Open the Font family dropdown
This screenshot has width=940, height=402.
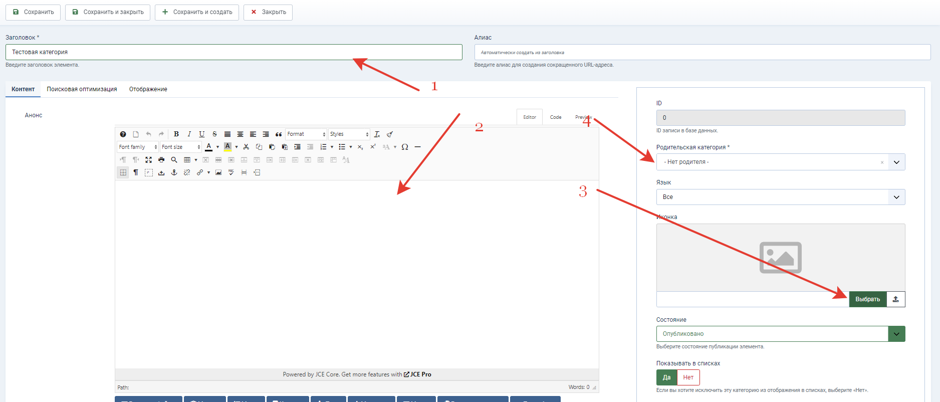click(x=138, y=147)
